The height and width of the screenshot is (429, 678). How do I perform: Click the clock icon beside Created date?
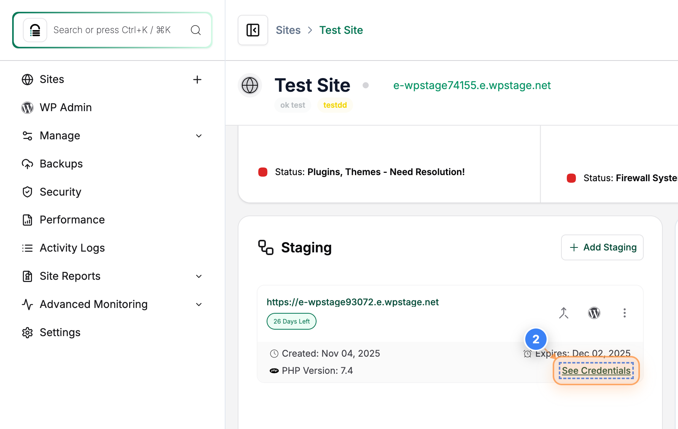coord(274,354)
